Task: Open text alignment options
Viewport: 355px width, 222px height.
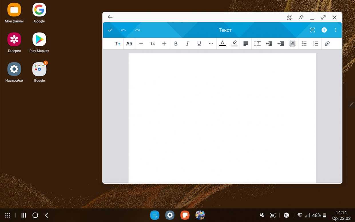Action: [x=245, y=44]
